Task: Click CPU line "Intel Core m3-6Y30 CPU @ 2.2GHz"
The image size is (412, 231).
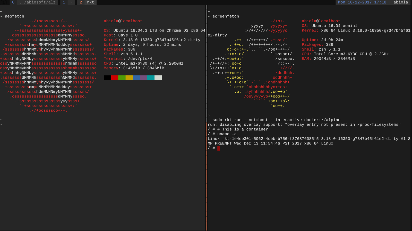Action: coord(345,54)
